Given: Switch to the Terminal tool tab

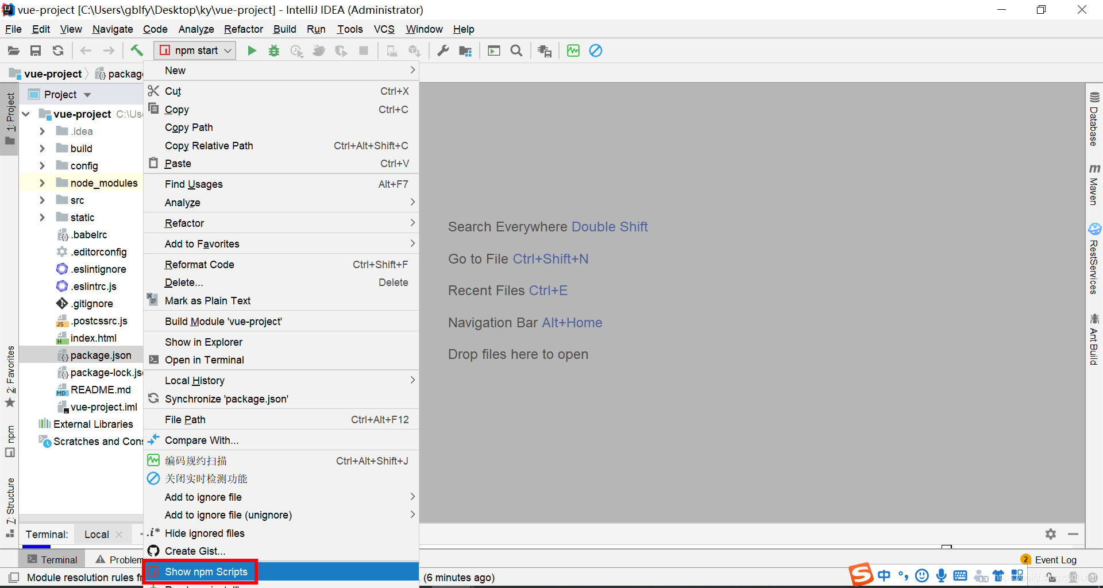Looking at the screenshot, I should pyautogui.click(x=53, y=559).
